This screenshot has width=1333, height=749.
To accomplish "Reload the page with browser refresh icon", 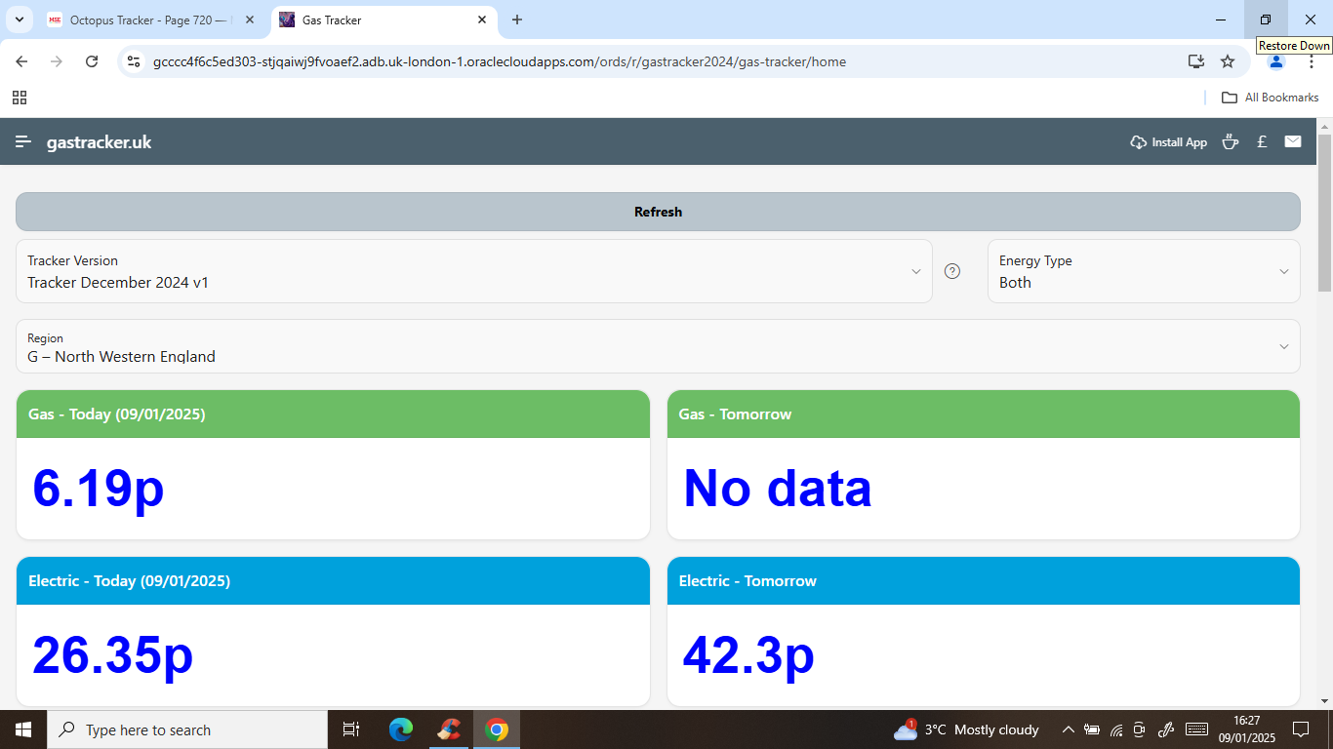I will 92,61.
